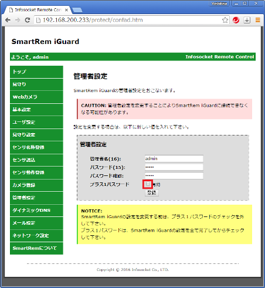Click the 有効 checkbox label
Viewport: 265px width, 288px height.
157,184
